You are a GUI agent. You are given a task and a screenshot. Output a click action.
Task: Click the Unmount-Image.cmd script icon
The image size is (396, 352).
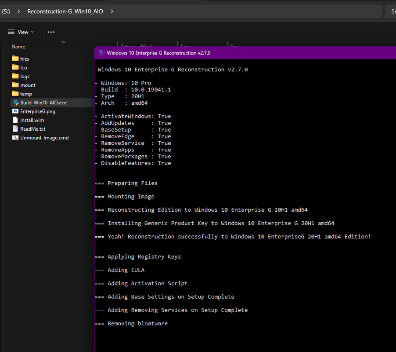coord(15,138)
